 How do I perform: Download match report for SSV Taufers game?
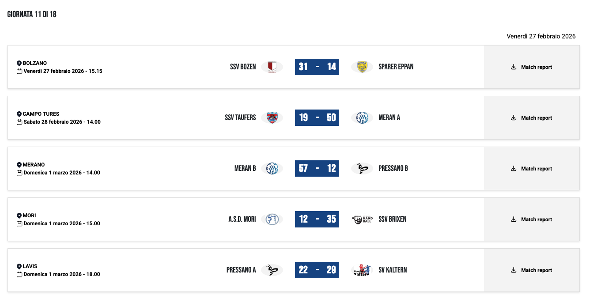click(x=532, y=118)
